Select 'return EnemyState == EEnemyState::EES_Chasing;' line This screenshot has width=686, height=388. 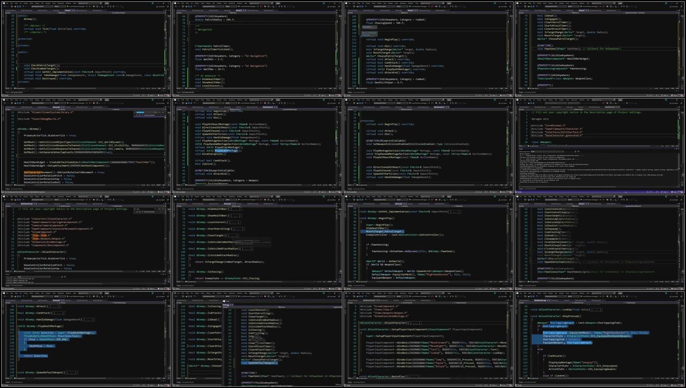point(227,278)
